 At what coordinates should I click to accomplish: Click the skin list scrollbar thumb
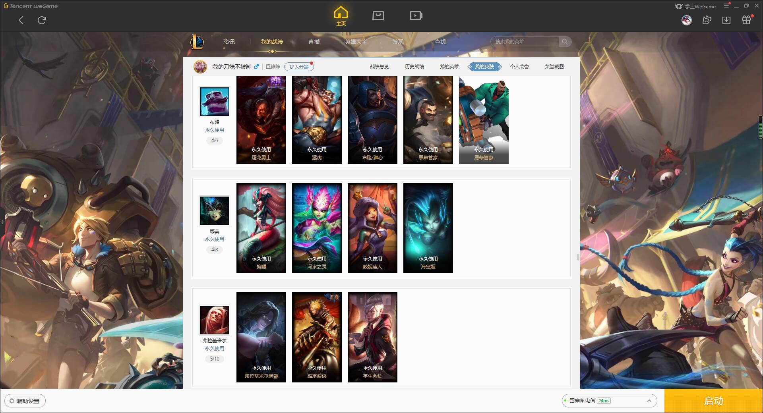(x=578, y=257)
